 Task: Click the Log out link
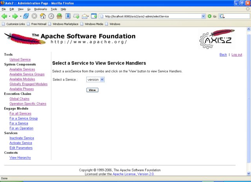click(237, 55)
